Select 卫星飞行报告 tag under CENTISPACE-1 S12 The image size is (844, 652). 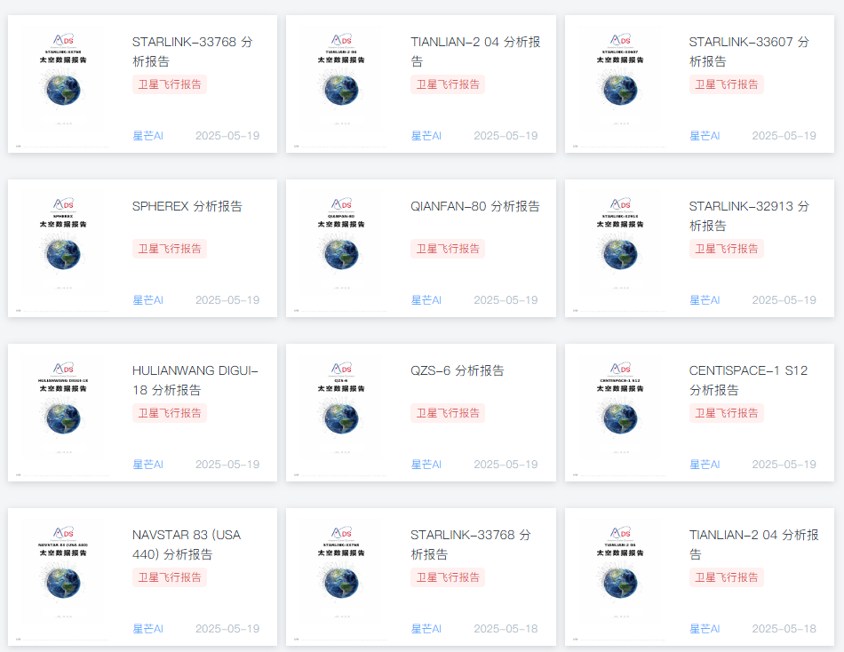[726, 413]
